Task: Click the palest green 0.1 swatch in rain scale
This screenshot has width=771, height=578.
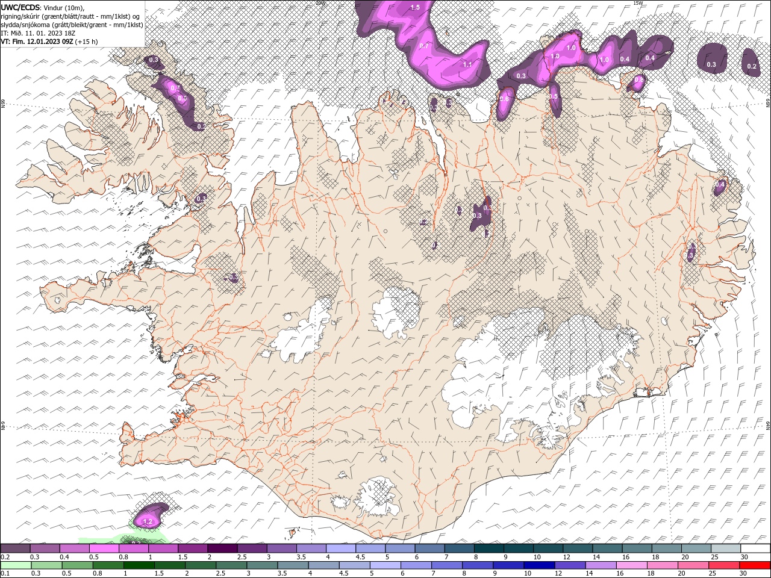Action: click(15, 565)
